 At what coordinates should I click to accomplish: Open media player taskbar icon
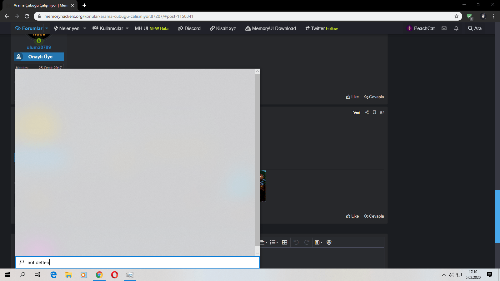coord(83,275)
